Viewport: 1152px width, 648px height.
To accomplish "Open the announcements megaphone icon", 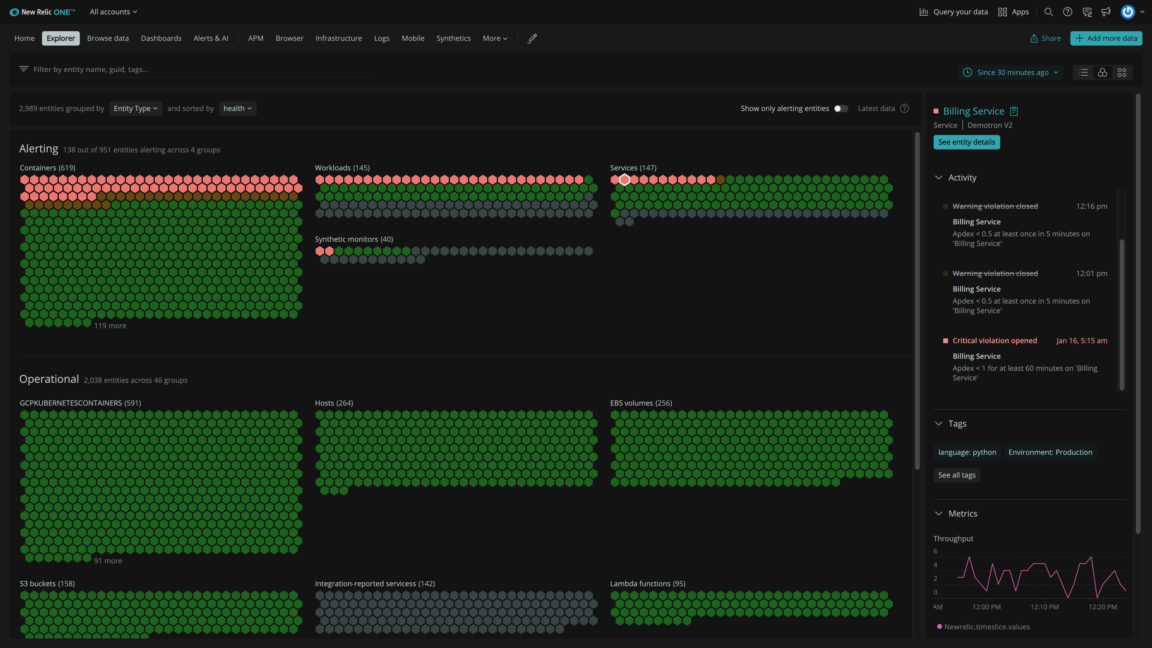I will (1106, 12).
